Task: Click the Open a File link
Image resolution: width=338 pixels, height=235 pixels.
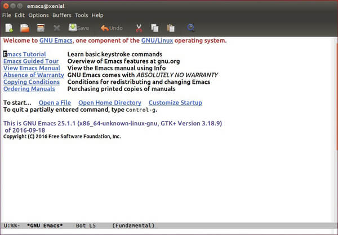Action: tap(55, 103)
